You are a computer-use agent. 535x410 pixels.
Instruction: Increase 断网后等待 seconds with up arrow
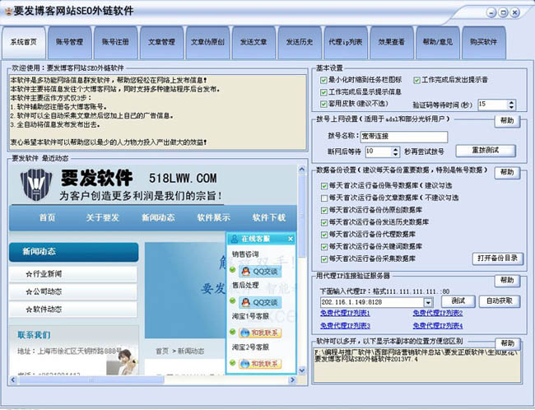tap(395, 149)
